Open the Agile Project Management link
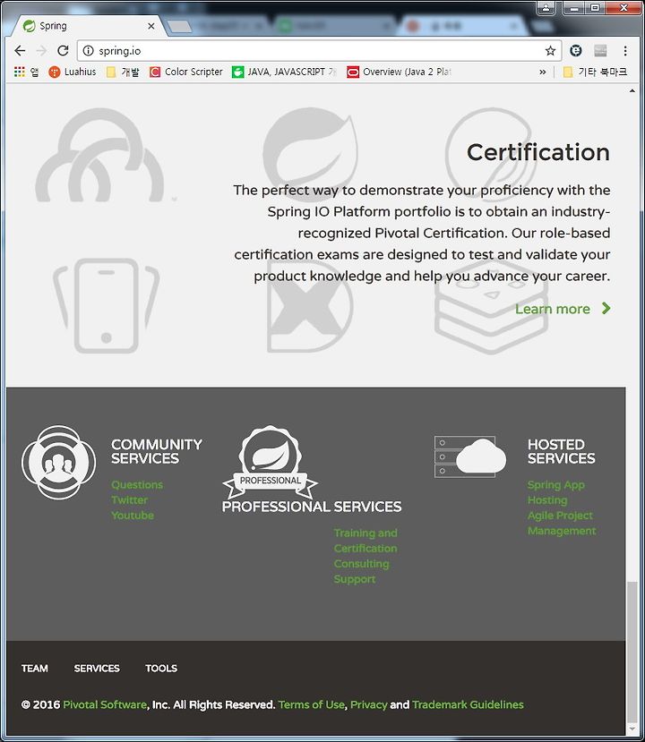The width and height of the screenshot is (645, 742). (562, 523)
